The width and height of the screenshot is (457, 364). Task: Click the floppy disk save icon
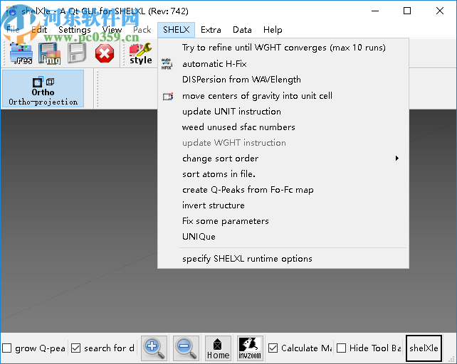77,53
